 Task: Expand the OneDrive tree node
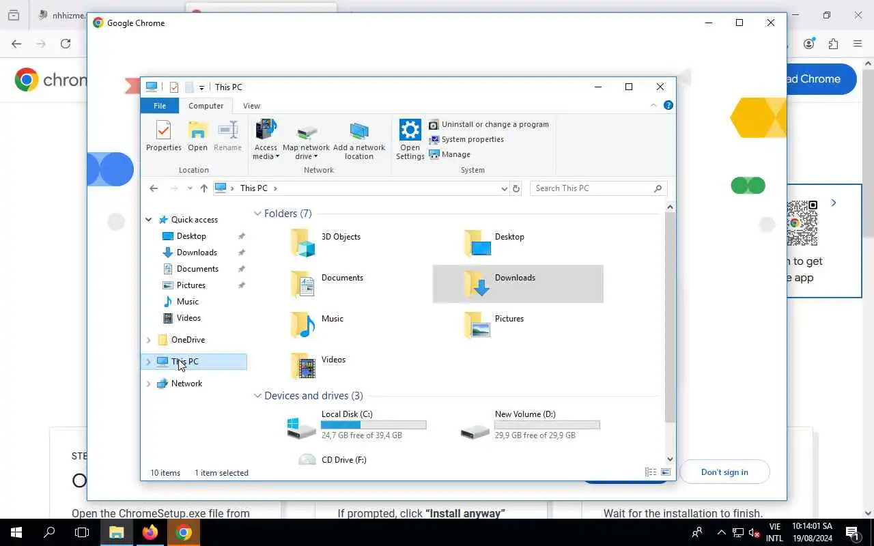tap(149, 340)
